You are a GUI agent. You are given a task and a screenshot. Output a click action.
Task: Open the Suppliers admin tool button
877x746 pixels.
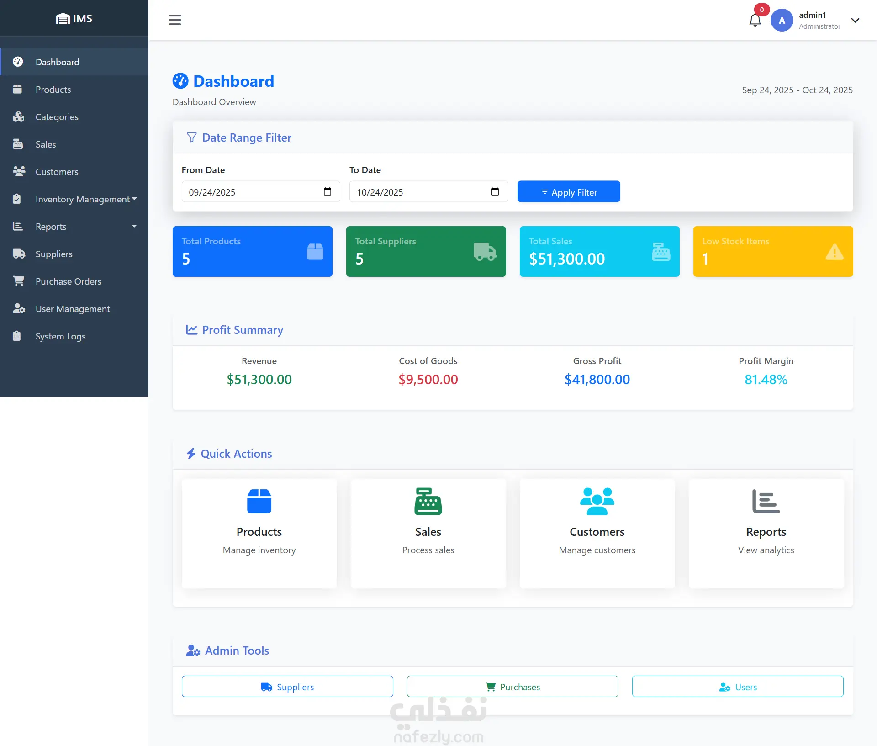287,687
